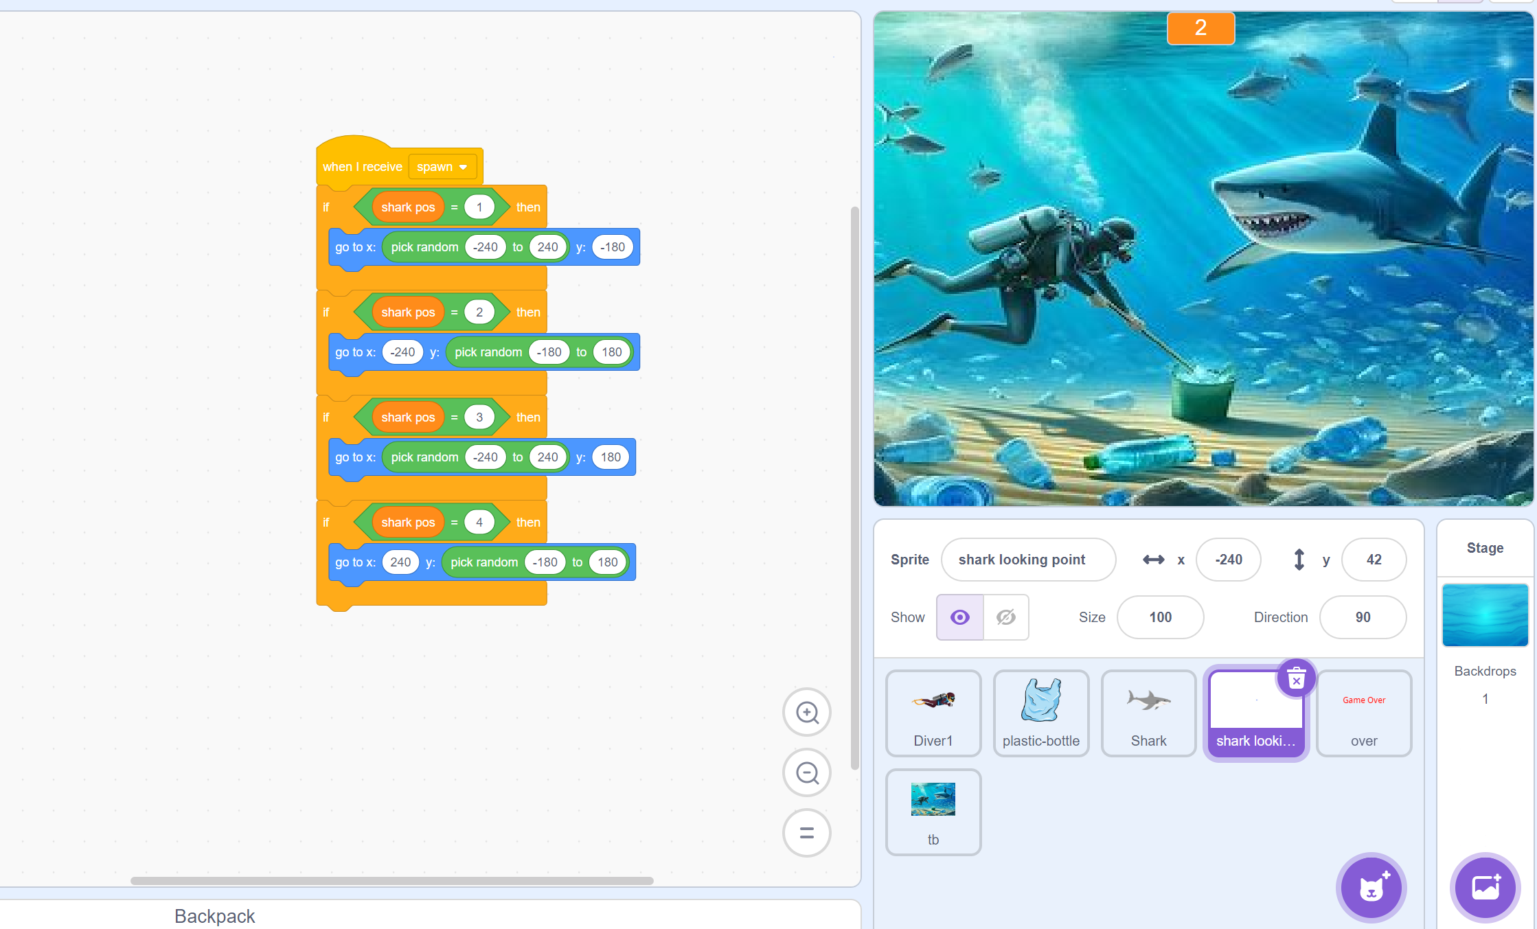The height and width of the screenshot is (929, 1537).
Task: Open the Choose a Sprite button
Action: [1371, 888]
